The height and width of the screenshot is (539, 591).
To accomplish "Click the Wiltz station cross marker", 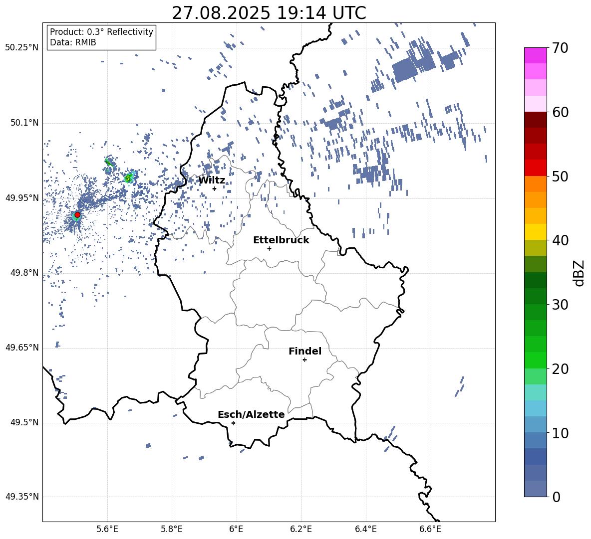I will point(214,188).
